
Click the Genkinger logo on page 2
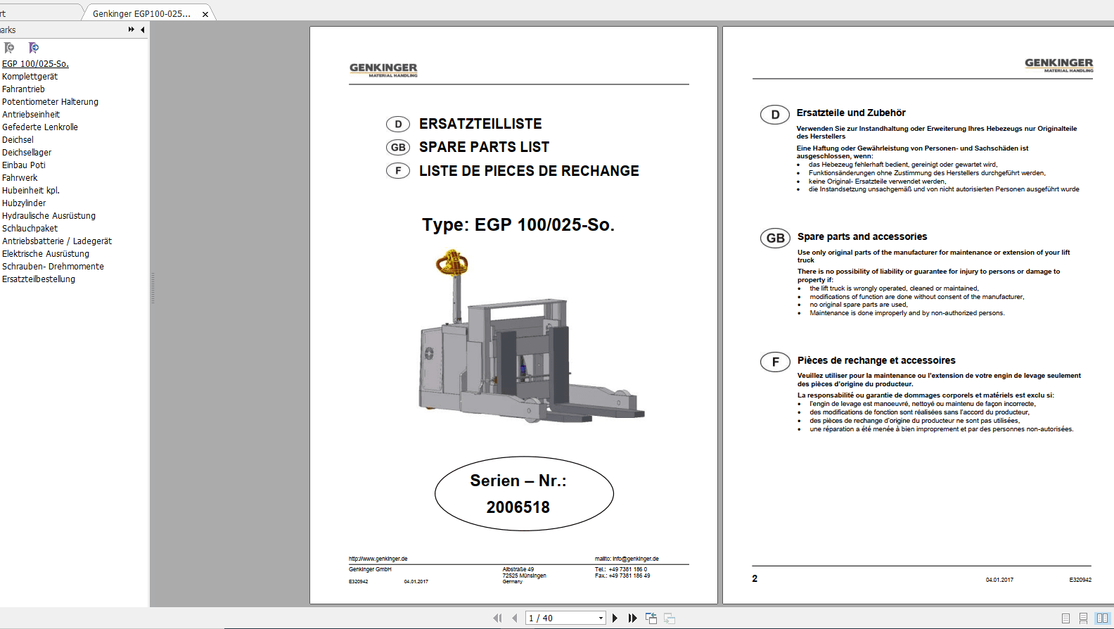tap(1059, 65)
